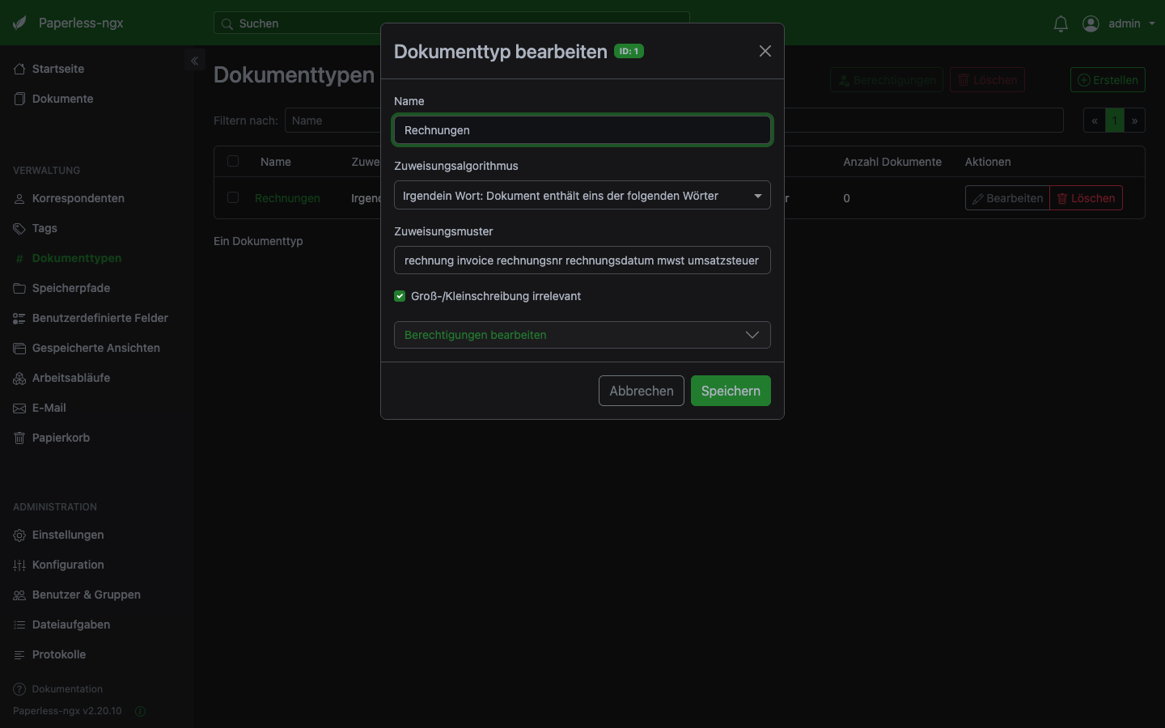Open Speicherpfade via the folder icon

tap(19, 288)
